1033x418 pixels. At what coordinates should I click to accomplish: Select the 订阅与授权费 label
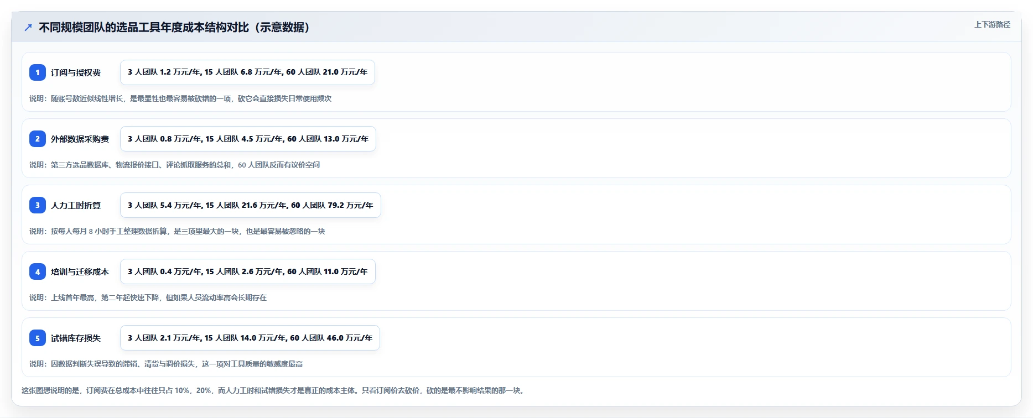[x=76, y=72]
